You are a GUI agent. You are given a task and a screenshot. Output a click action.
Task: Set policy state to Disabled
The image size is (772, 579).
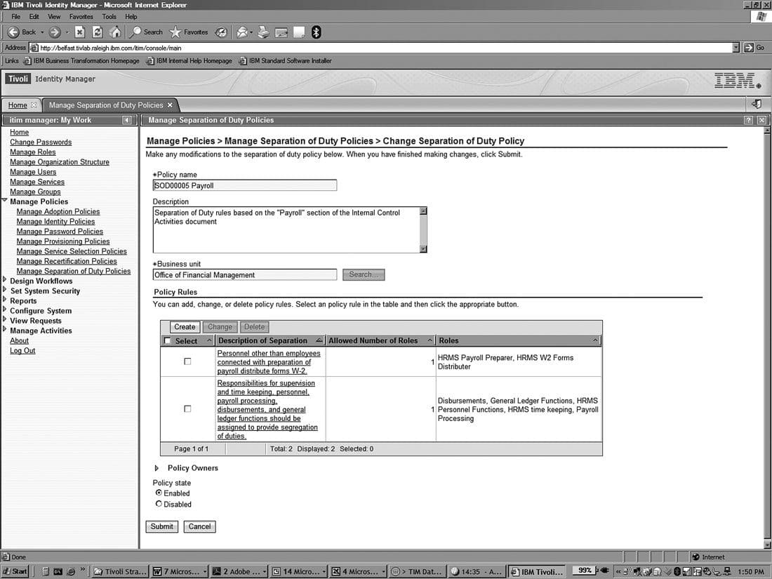(159, 504)
